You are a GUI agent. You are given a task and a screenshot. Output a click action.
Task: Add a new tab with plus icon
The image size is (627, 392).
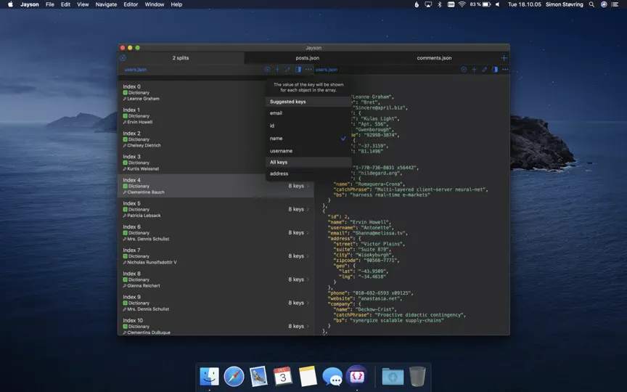504,58
